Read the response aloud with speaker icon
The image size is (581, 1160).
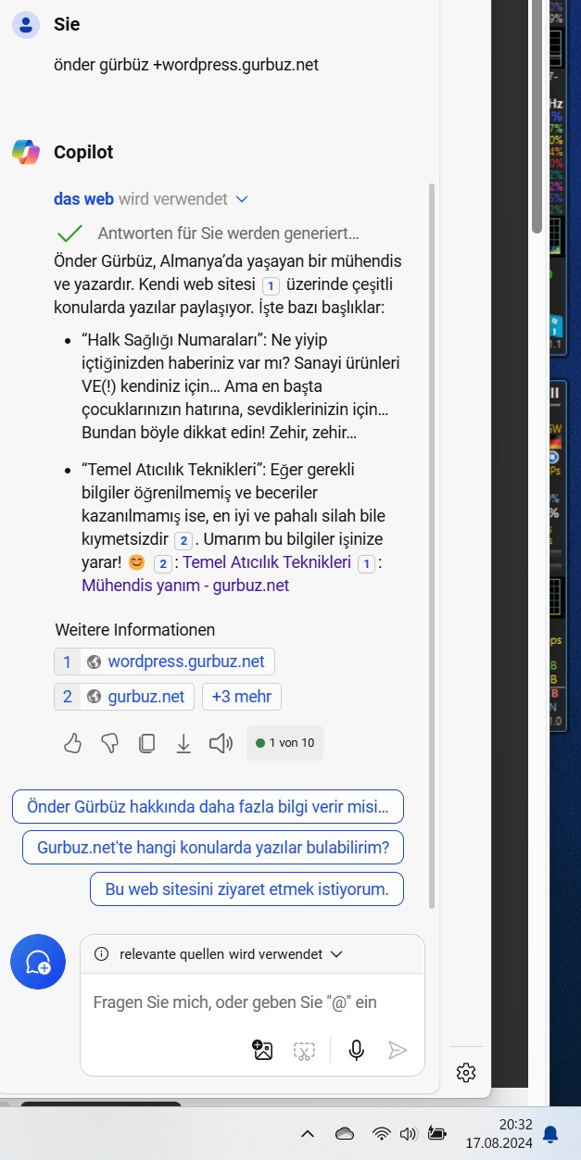point(221,743)
